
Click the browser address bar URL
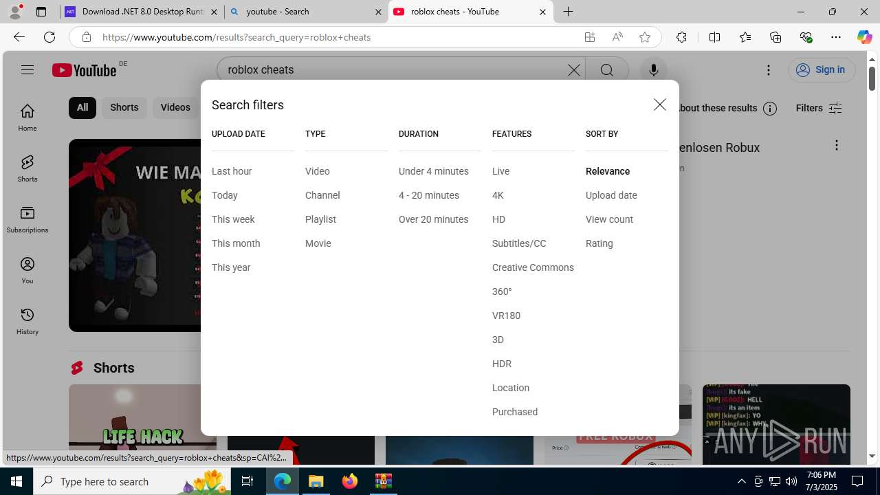coord(236,37)
